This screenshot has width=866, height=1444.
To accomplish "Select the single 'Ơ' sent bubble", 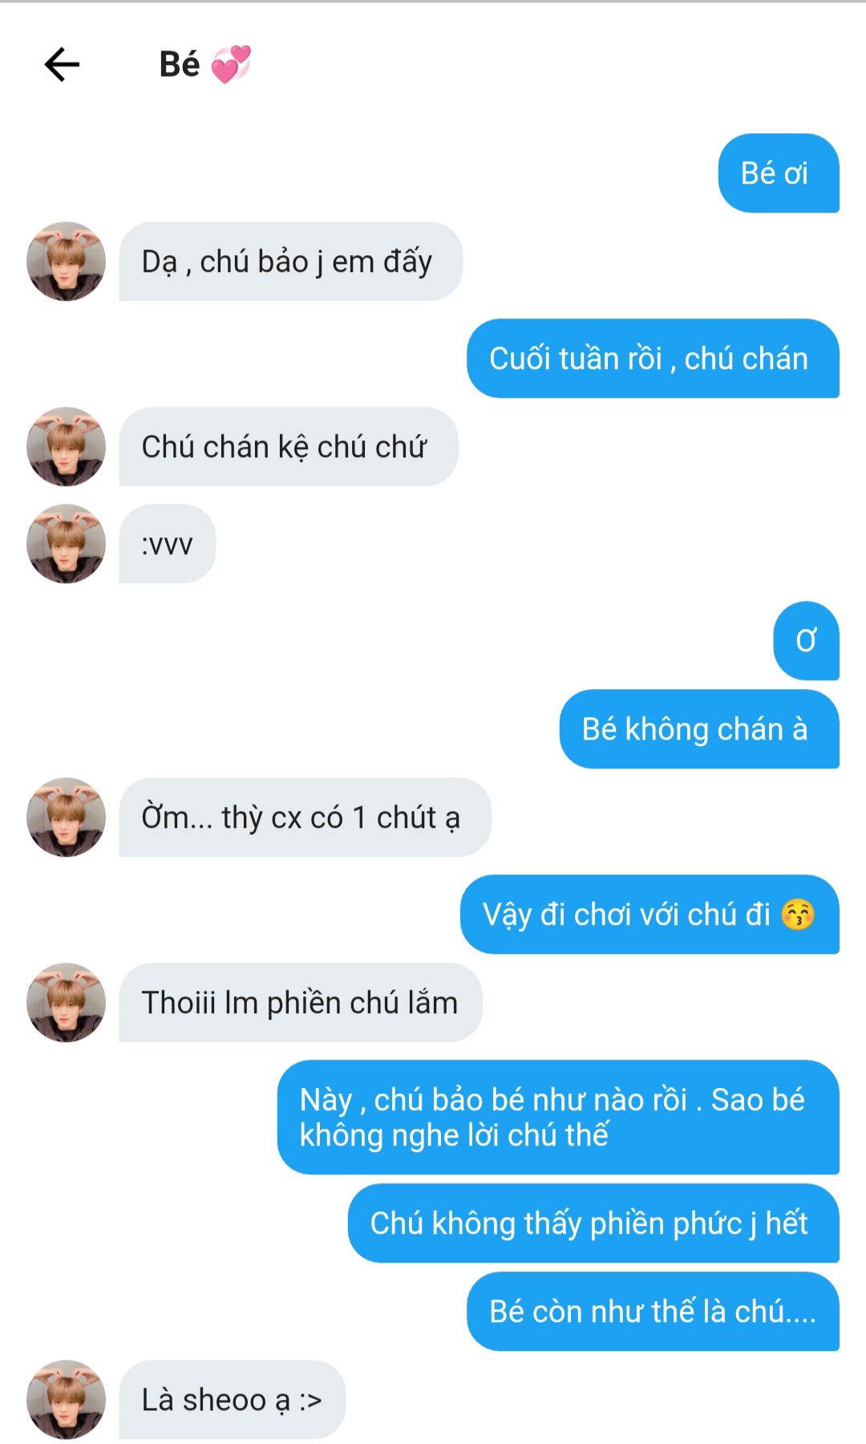I will tap(807, 641).
